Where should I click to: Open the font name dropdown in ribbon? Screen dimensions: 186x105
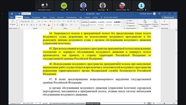point(31,21)
